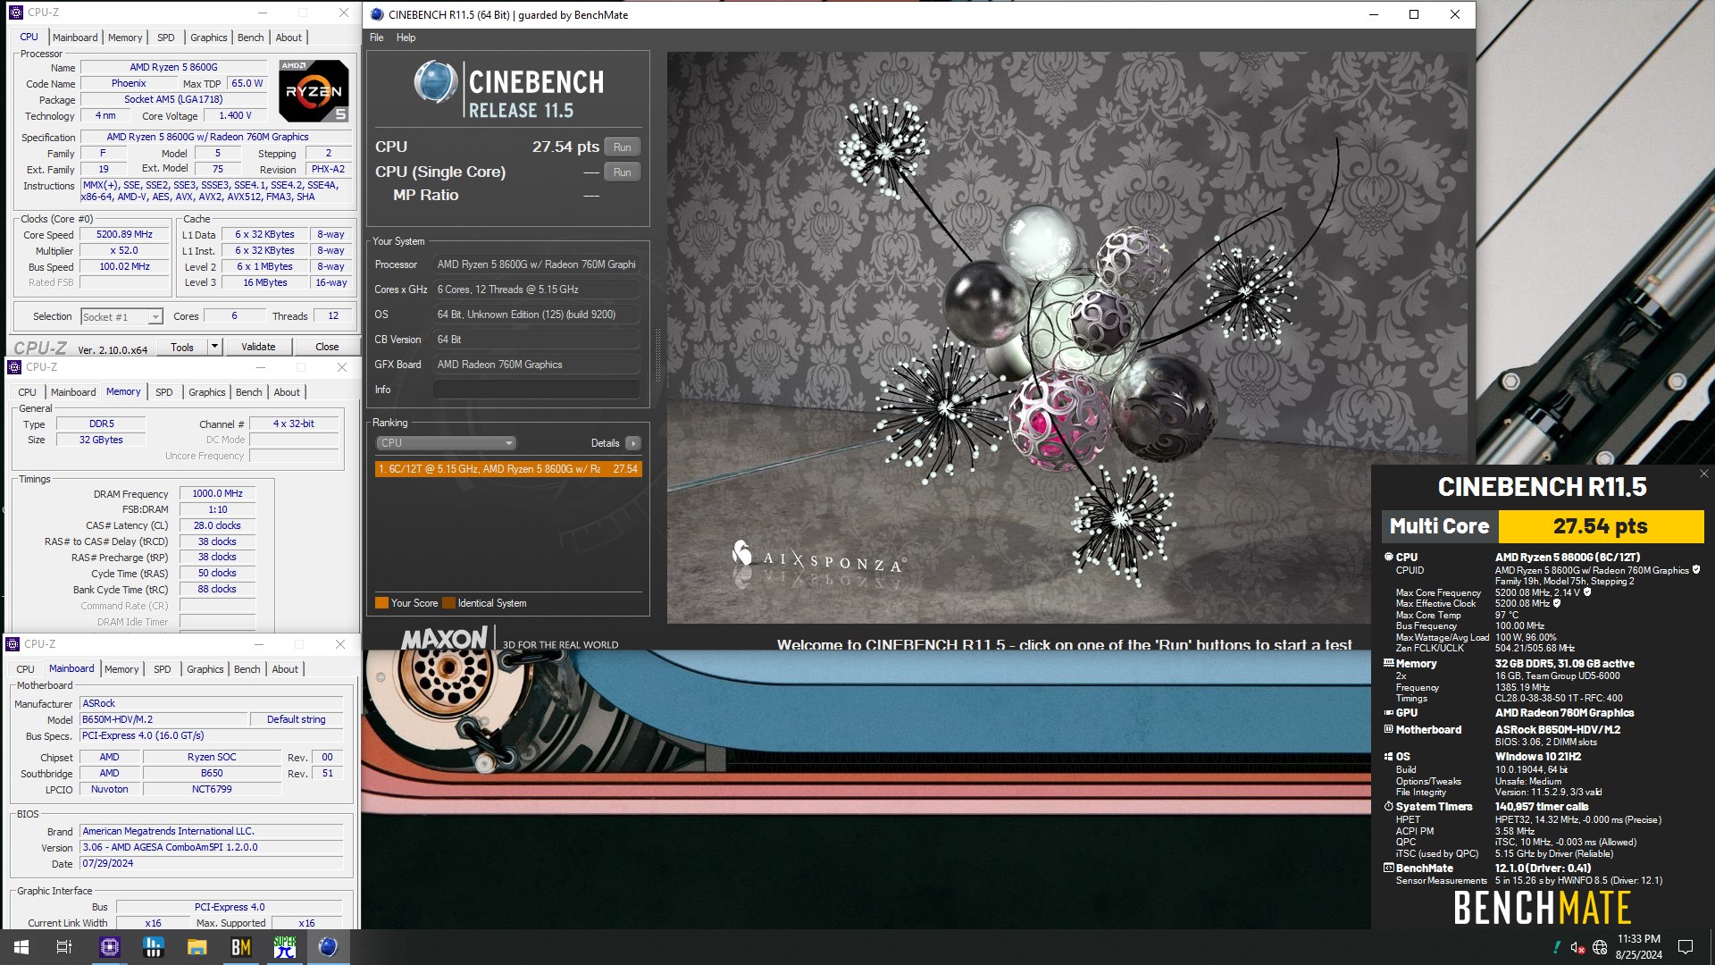This screenshot has height=965, width=1715.
Task: Click the Cinebench taskbar icon
Action: pyautogui.click(x=328, y=947)
